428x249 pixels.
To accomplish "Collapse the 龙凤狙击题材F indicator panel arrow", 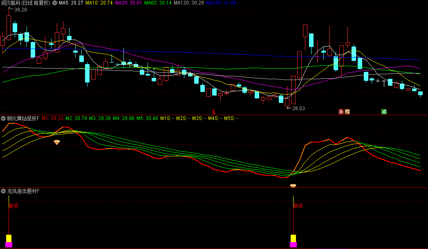I will 3,191.
